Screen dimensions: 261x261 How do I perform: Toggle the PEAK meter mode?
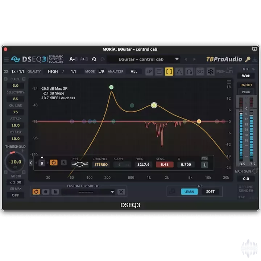pos(246,92)
